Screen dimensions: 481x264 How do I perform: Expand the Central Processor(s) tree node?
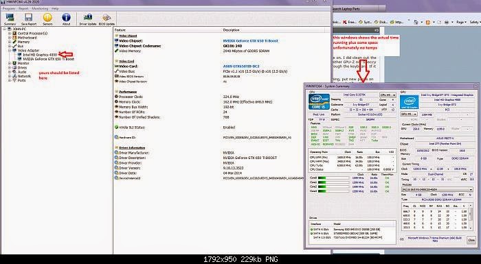click(x=10, y=33)
